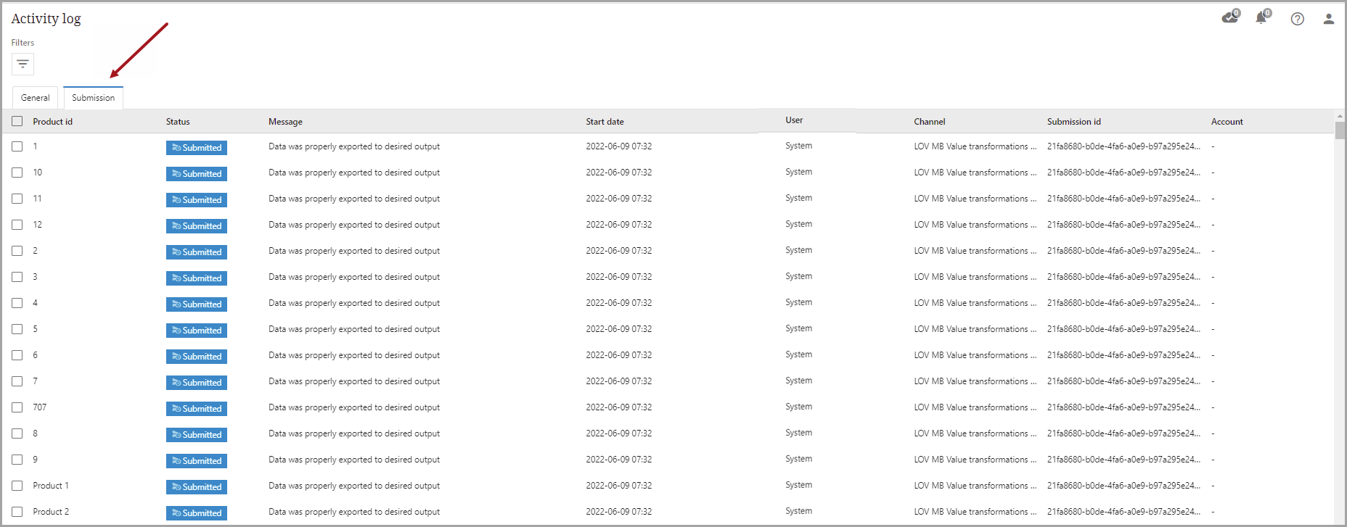This screenshot has height=527, width=1347.
Task: Select the checkbox for product 707
Action: [17, 407]
